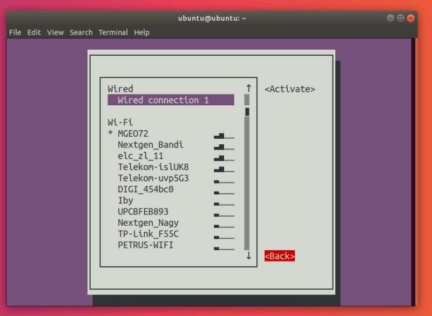Open the Terminal menu
The image size is (432, 316).
[113, 32]
